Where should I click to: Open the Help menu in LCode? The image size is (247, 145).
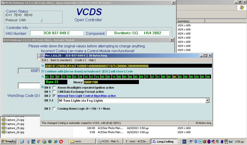(x=91, y=60)
